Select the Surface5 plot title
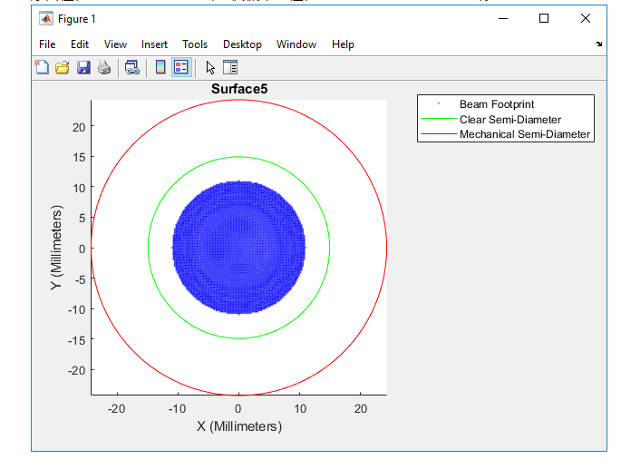Screen dimensions: 621x459 (239, 89)
